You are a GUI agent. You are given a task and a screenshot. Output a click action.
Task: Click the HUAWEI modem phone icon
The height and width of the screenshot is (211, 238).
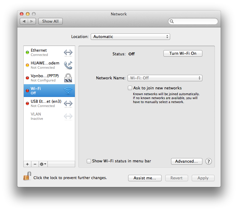(x=68, y=65)
